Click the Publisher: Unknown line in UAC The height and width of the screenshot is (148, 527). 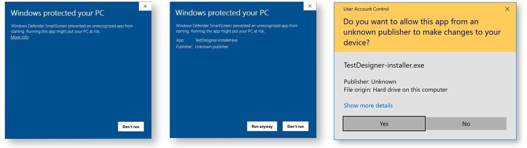(370, 82)
